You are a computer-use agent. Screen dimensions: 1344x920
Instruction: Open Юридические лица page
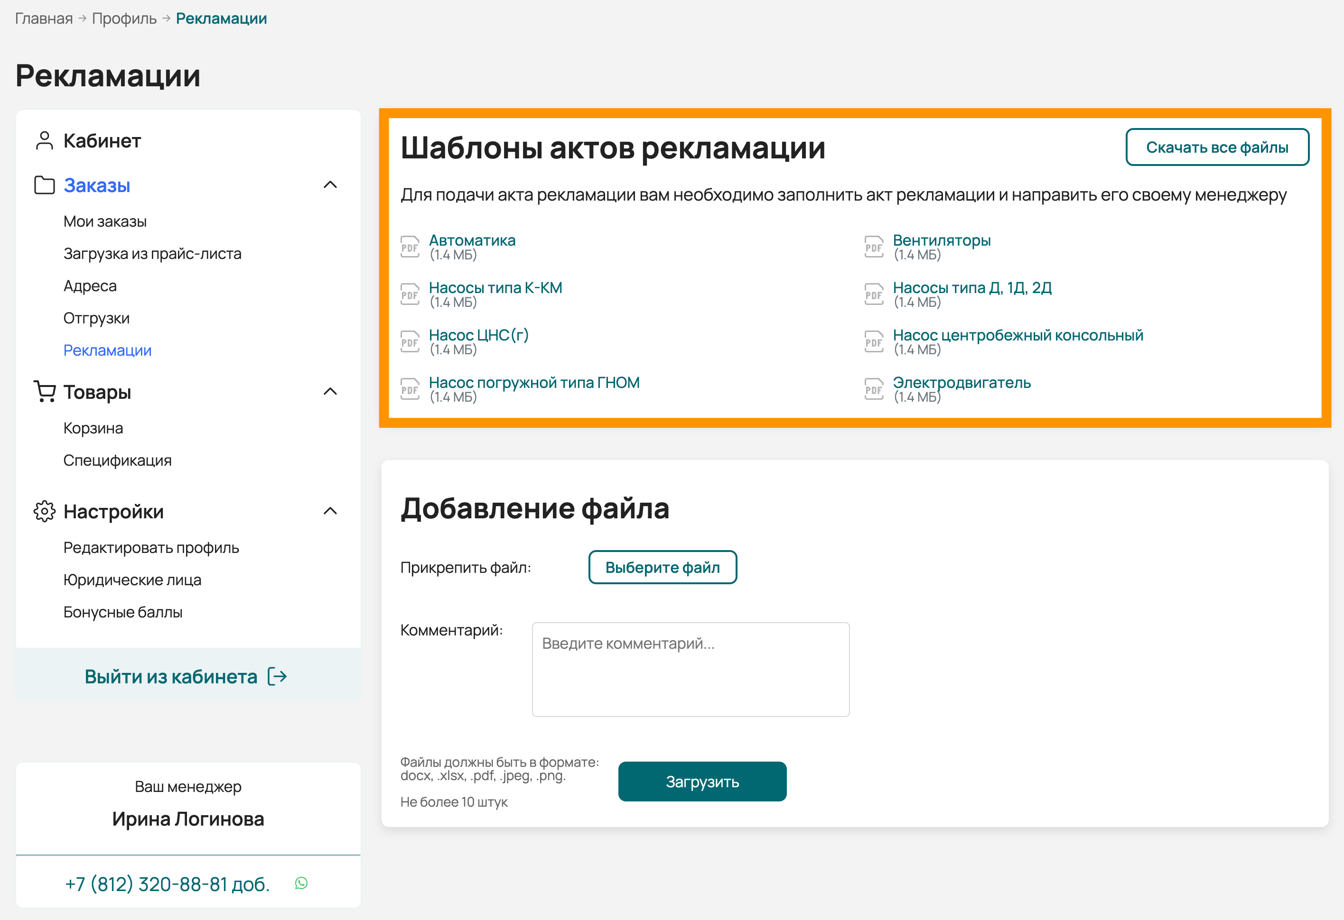coord(132,580)
